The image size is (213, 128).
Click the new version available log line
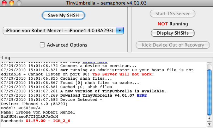tap(114, 91)
